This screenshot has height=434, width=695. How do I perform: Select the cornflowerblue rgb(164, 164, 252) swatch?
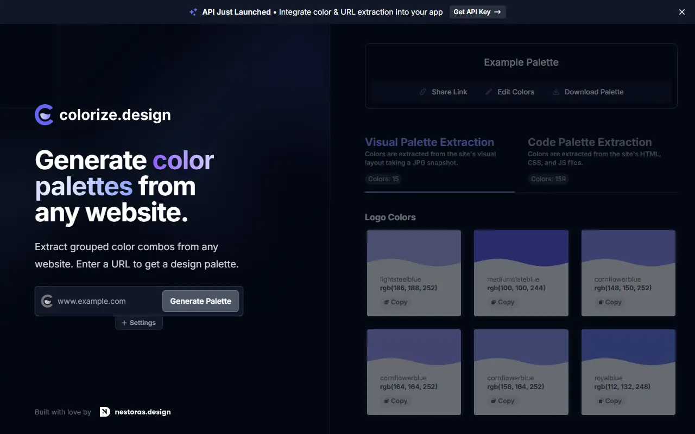coord(414,372)
